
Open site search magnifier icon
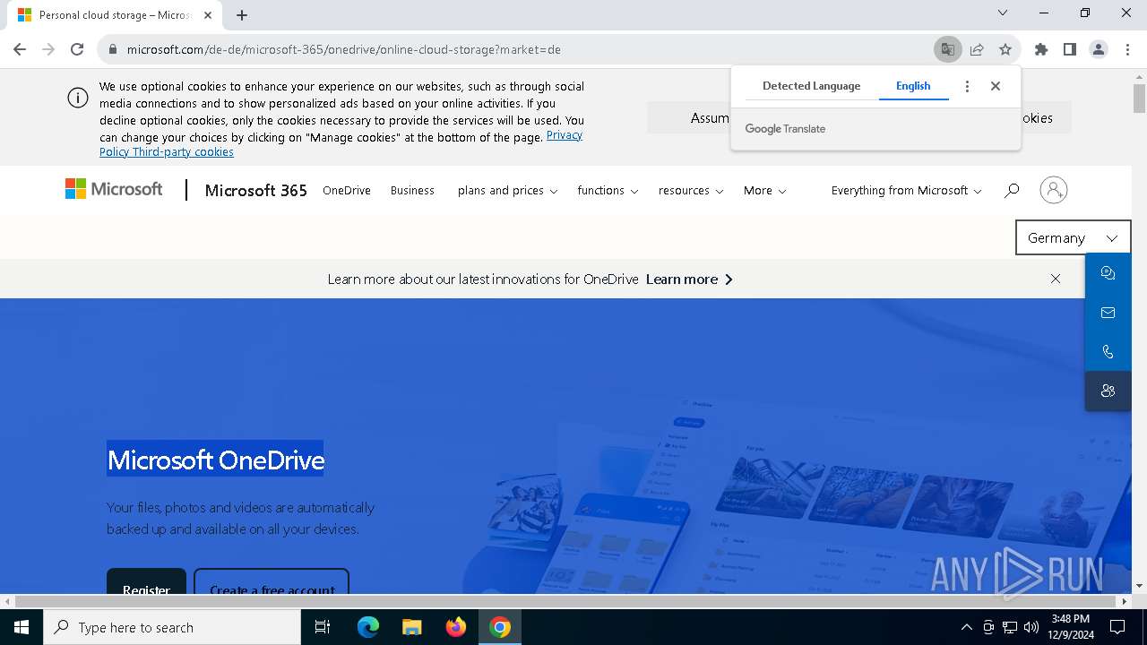tap(1012, 190)
